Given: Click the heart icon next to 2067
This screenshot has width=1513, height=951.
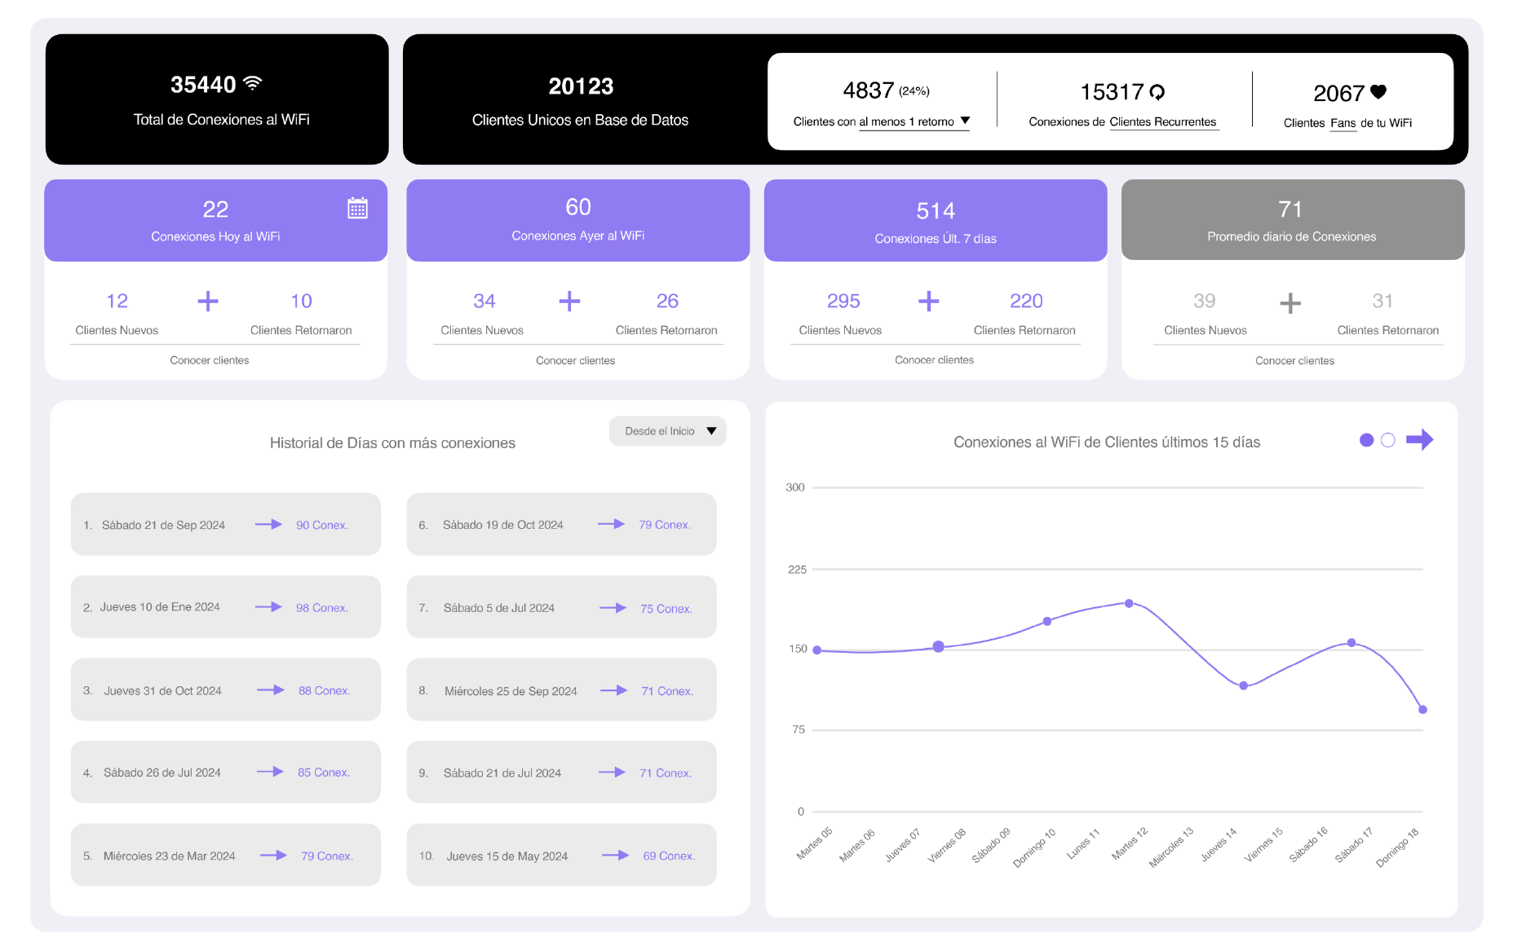Looking at the screenshot, I should pos(1378,92).
